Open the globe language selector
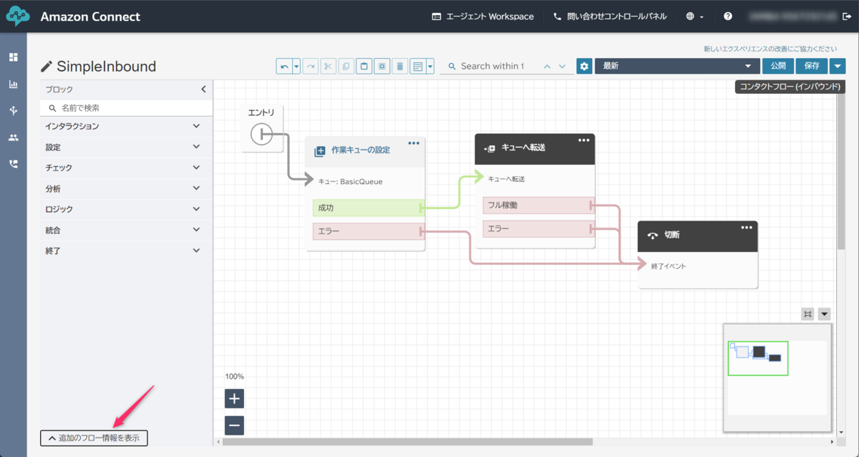859x457 pixels. [x=694, y=16]
